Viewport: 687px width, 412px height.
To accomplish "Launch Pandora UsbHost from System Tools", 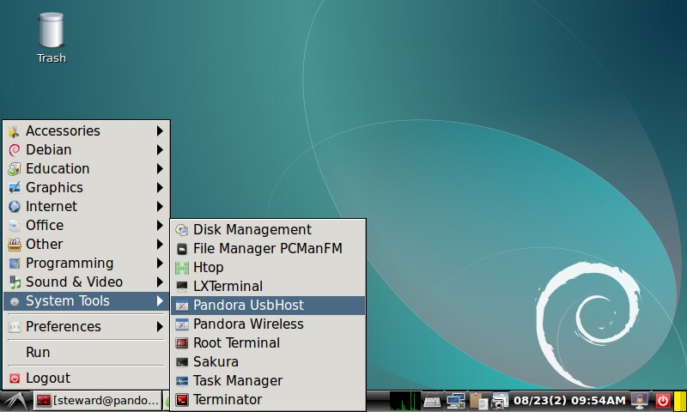I will (268, 306).
